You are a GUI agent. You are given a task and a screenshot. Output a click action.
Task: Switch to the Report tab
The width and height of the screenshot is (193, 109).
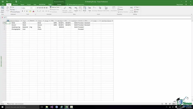[22, 4]
